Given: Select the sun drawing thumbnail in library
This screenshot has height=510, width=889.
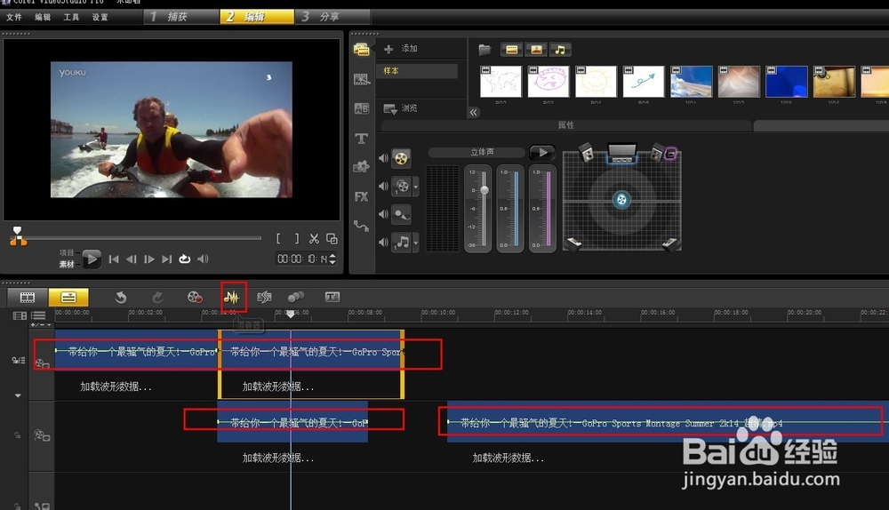Looking at the screenshot, I should click(596, 82).
